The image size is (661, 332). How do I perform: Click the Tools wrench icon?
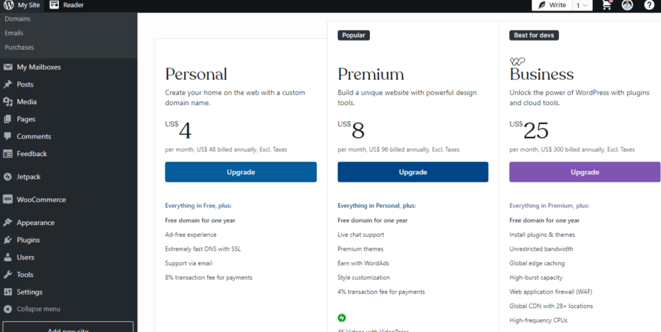(x=8, y=275)
